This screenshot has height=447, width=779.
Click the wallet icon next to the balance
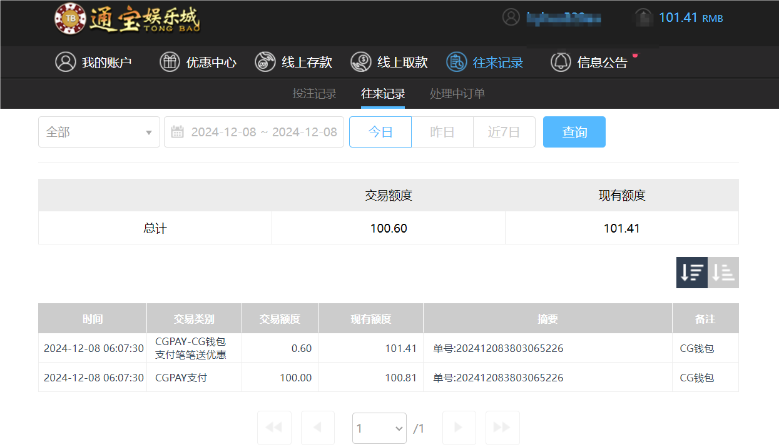pyautogui.click(x=643, y=18)
